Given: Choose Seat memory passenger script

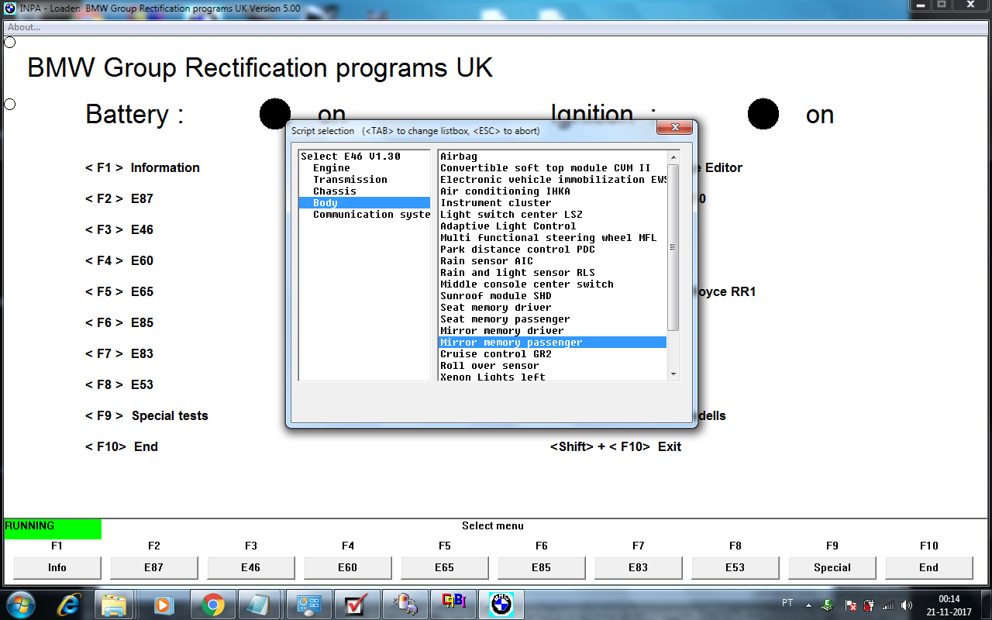Looking at the screenshot, I should coord(552,319).
